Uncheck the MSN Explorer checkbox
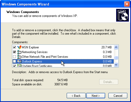 pyautogui.click(x=14, y=47)
